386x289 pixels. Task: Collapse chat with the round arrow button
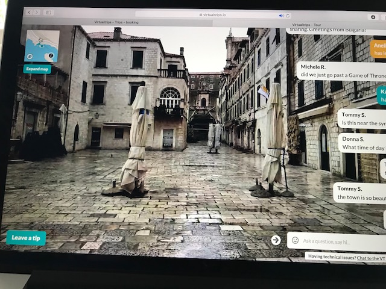click(276, 240)
